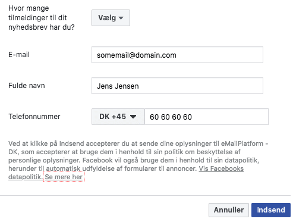293x222 pixels.
Task: Click the Hvor mange tilmeldinger question label
Action: coord(42,18)
